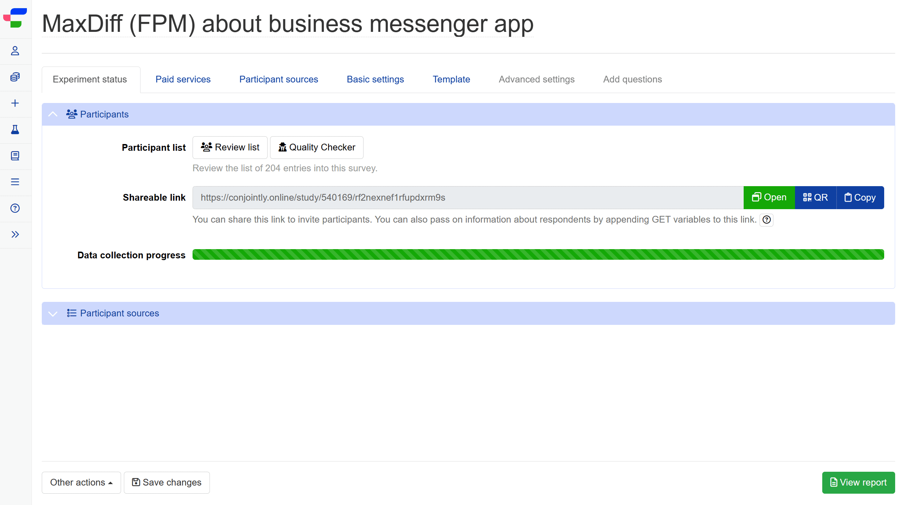Open the book guides sidebar icon
The width and height of the screenshot is (904, 505).
point(15,156)
